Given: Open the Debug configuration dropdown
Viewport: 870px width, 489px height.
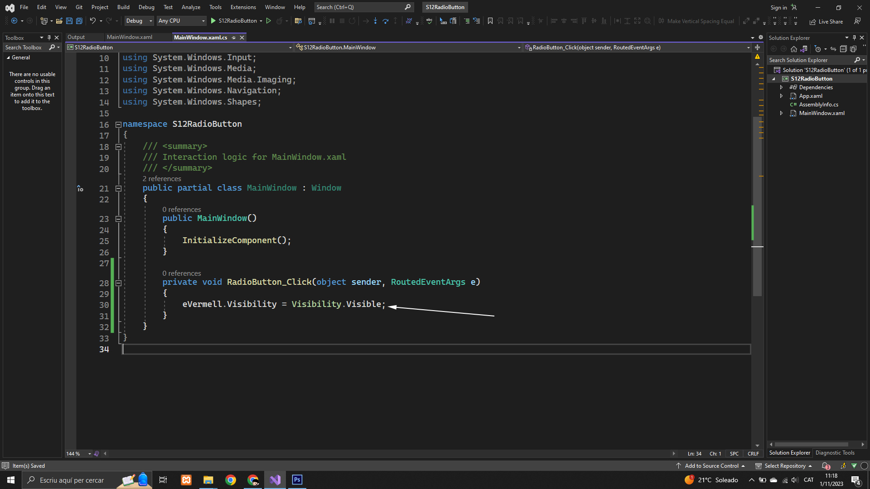Looking at the screenshot, I should (139, 21).
